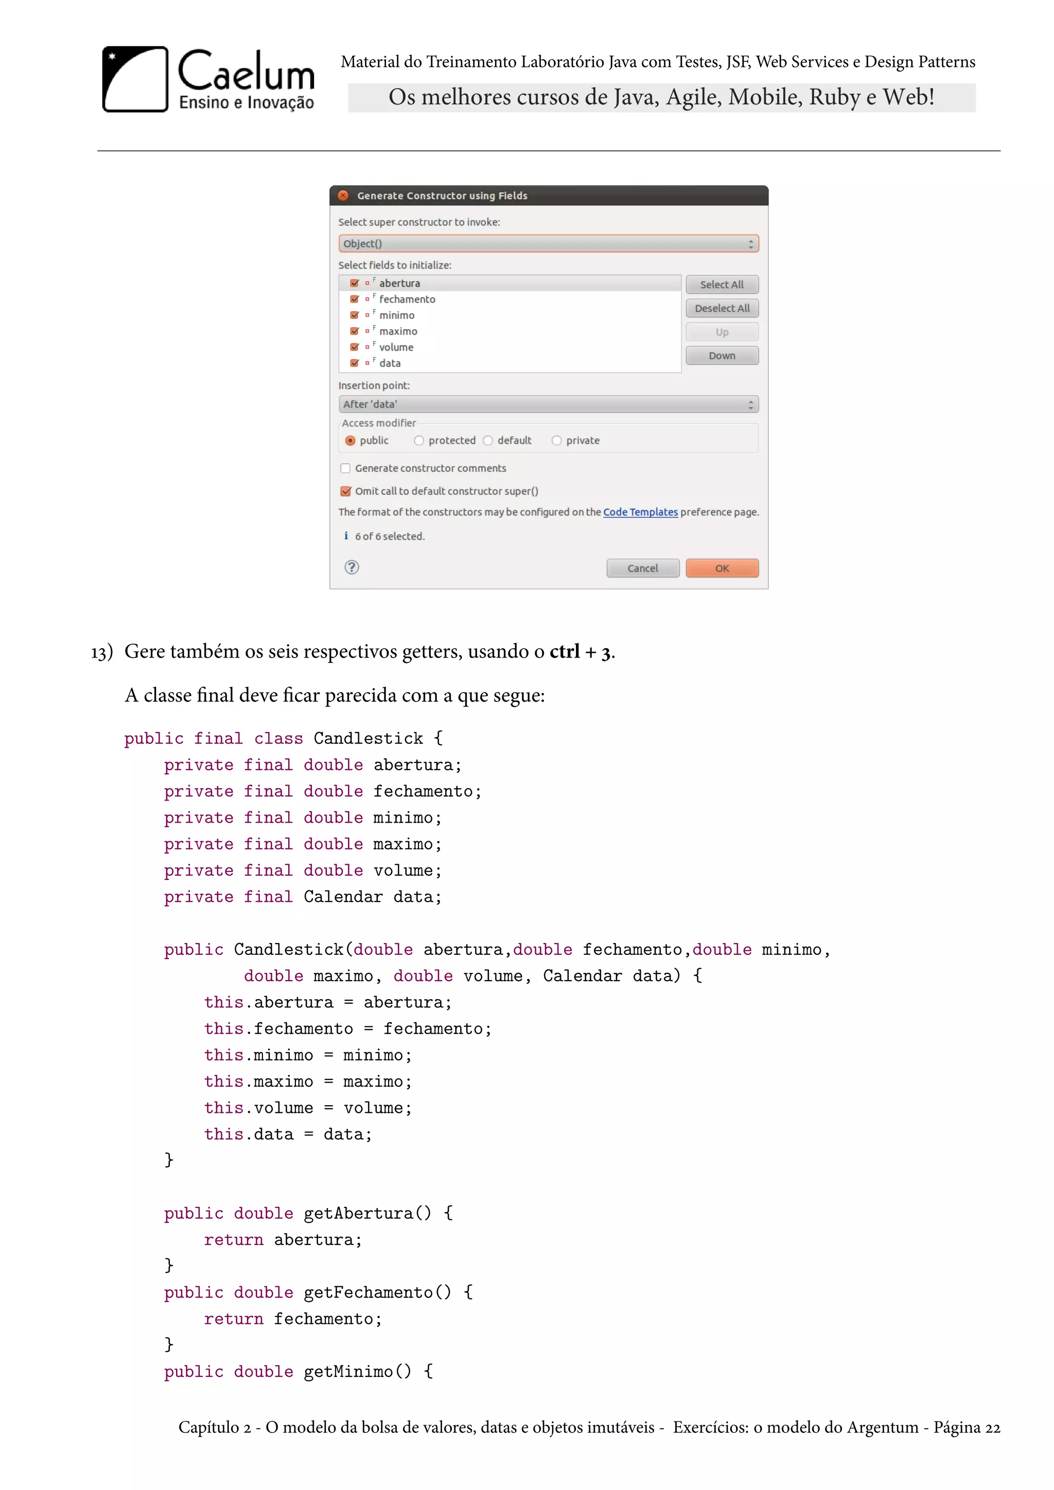This screenshot has width=1054, height=1490.
Task: Select the maximo row in fields list
Action: pos(510,331)
